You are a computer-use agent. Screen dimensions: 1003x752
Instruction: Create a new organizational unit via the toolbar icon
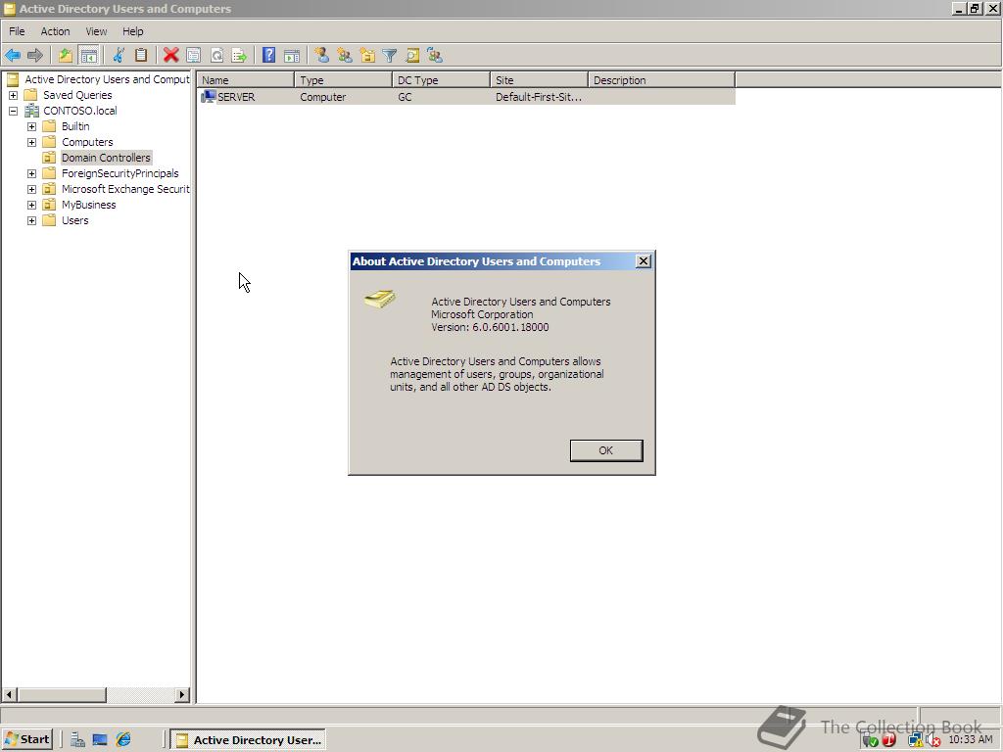point(367,56)
